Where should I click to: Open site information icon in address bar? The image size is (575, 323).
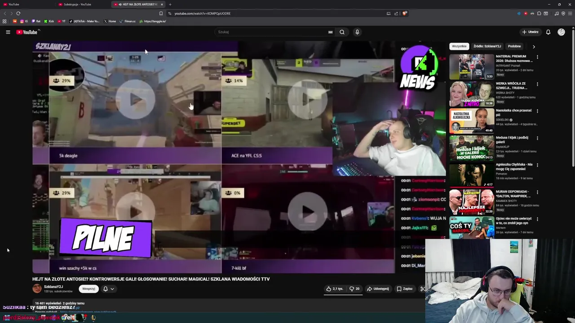[169, 13]
